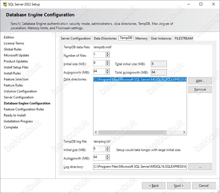Minimize the SQL Server 2022 Setup window
The width and height of the screenshot is (220, 193).
click(189, 4)
